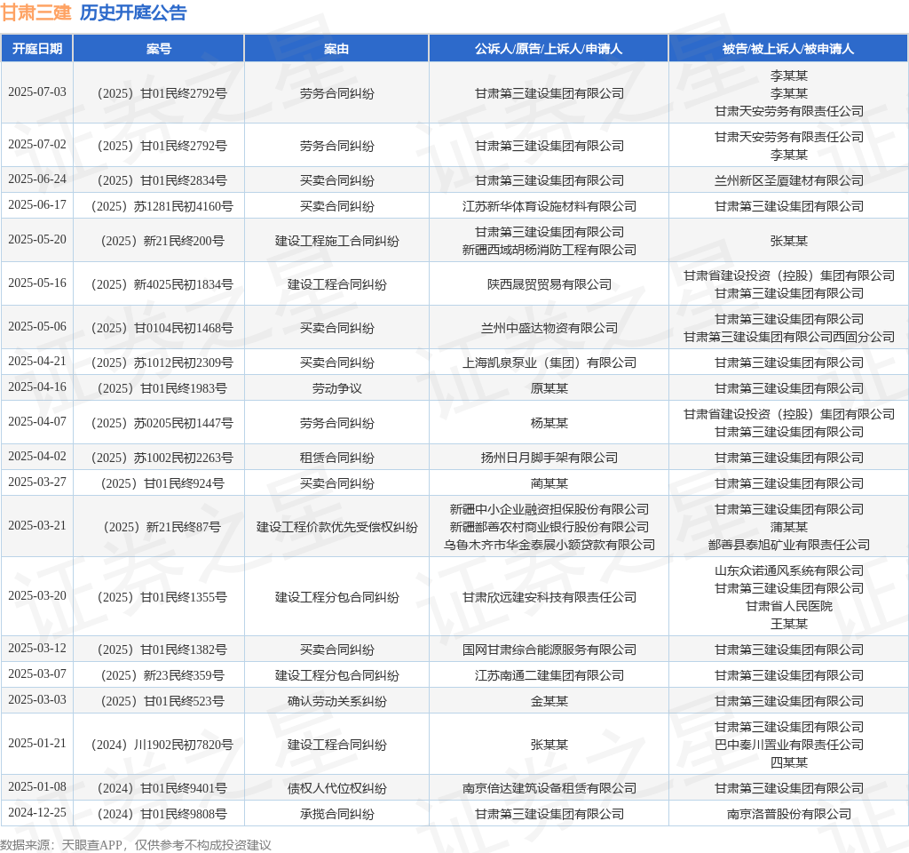Select case number "(2025)新4025民初1834号"
The height and width of the screenshot is (853, 909).
pyautogui.click(x=162, y=284)
